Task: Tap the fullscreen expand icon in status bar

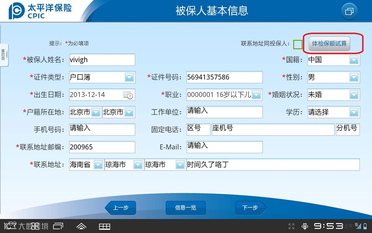Action: tap(291, 226)
